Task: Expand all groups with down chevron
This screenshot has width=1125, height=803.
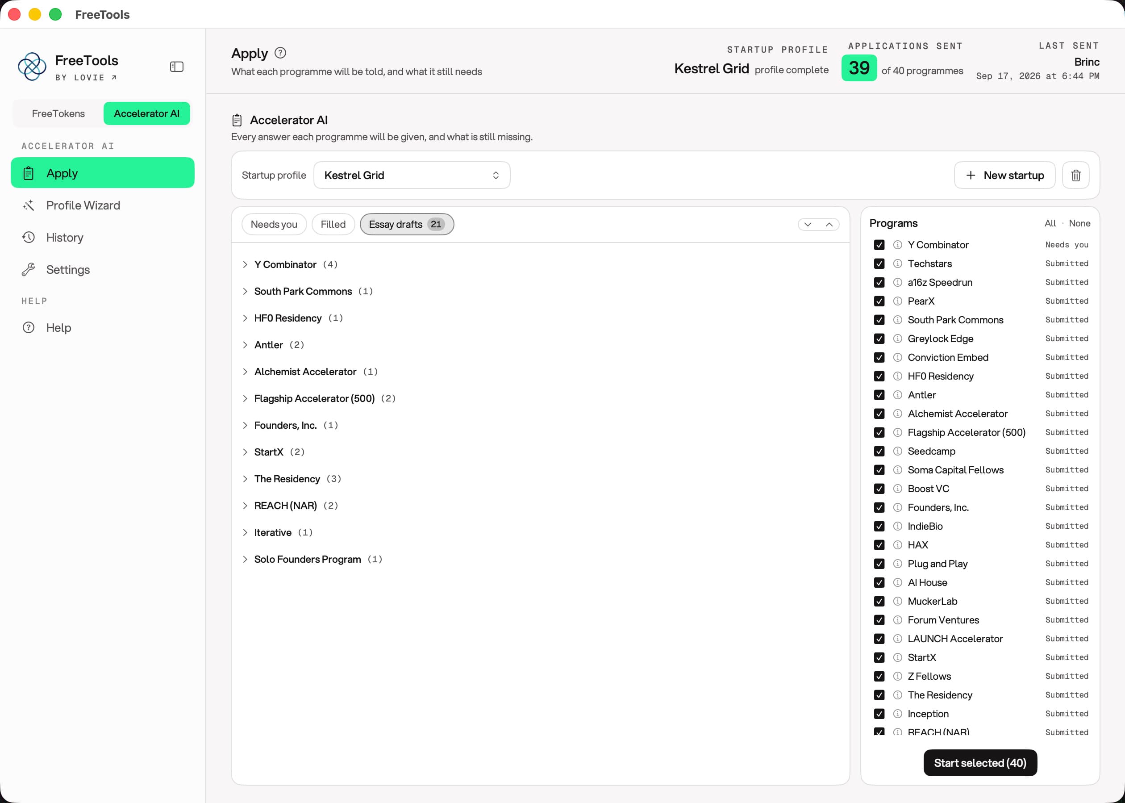Action: 808,225
